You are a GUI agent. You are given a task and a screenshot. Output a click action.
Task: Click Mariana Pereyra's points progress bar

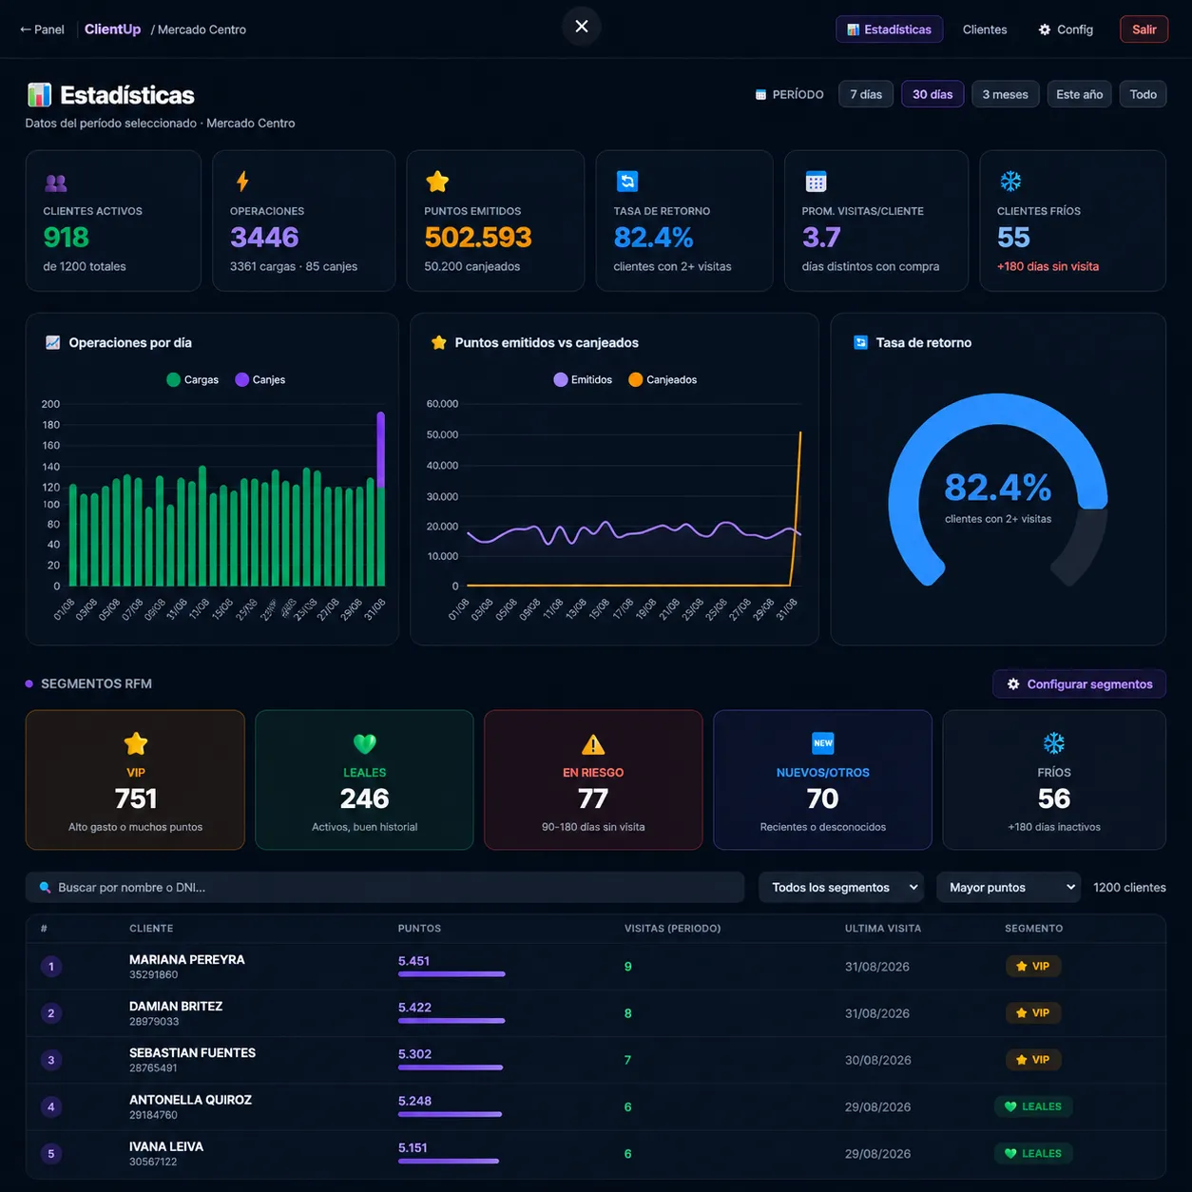(x=452, y=974)
